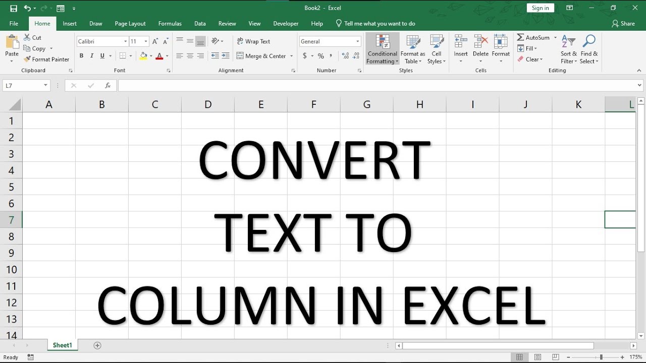Open the Calibri font name dropdown
The height and width of the screenshot is (363, 646).
tap(125, 41)
